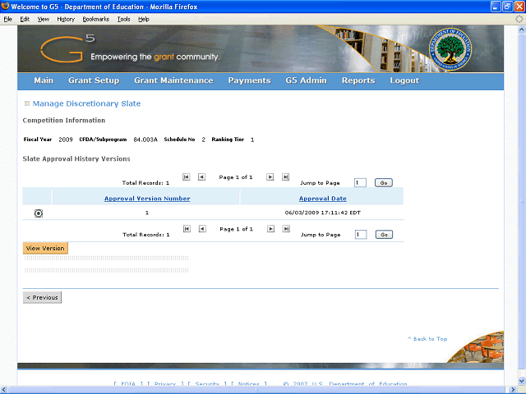Open the Grant Maintenance navigation tab
Screen dimensions: 526x394
click(173, 80)
